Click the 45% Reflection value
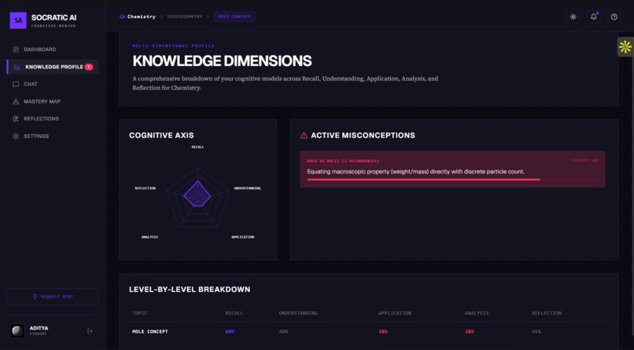The width and height of the screenshot is (634, 350). [x=536, y=331]
